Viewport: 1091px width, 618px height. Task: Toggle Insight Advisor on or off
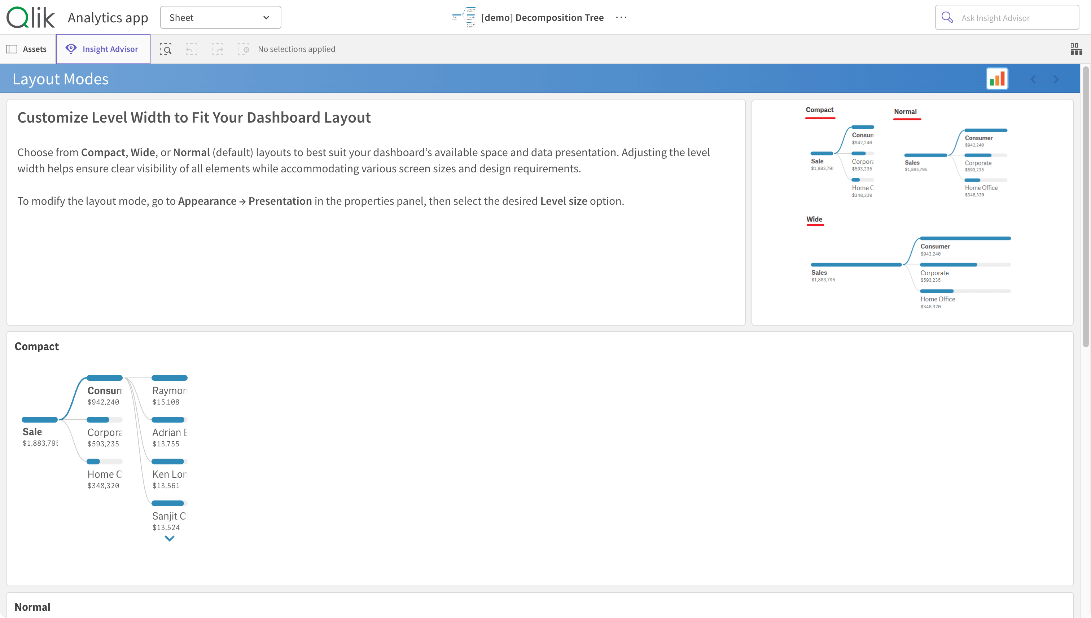(x=103, y=49)
